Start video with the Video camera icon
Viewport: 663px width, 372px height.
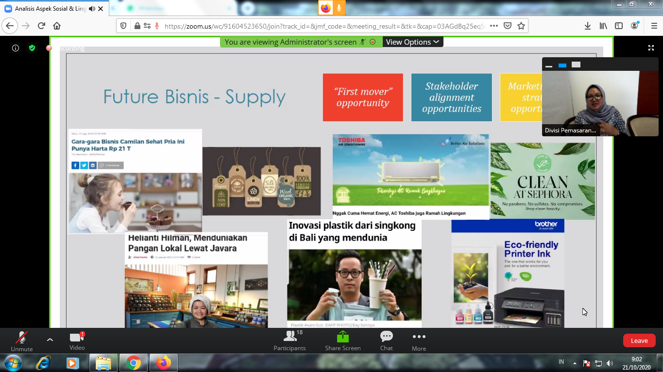pos(77,341)
